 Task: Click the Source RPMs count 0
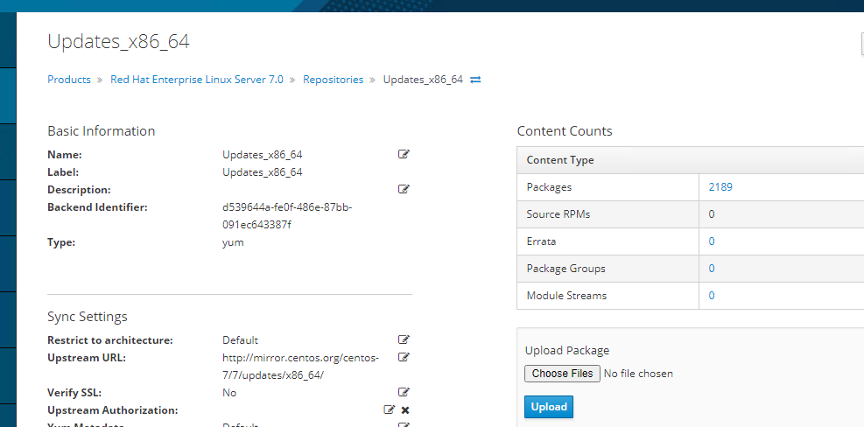tap(712, 213)
